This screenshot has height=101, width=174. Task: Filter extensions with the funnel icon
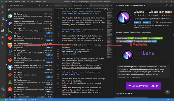pos(39,5)
